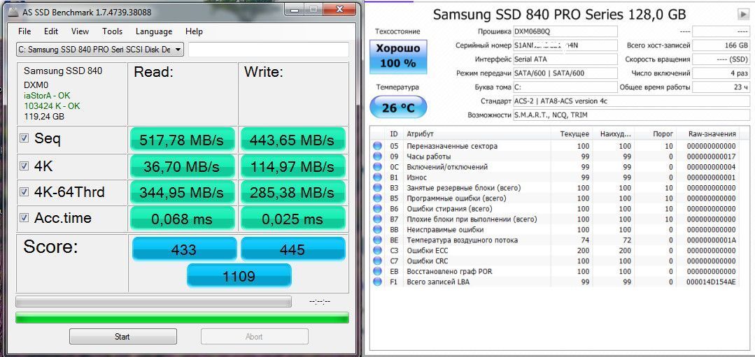Click the status circle for ID B5 row
This screenshot has height=357, width=755.
(377, 198)
